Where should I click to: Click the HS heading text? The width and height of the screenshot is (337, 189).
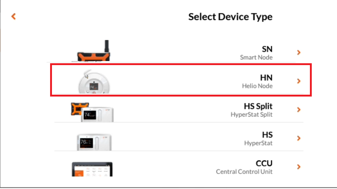267,135
